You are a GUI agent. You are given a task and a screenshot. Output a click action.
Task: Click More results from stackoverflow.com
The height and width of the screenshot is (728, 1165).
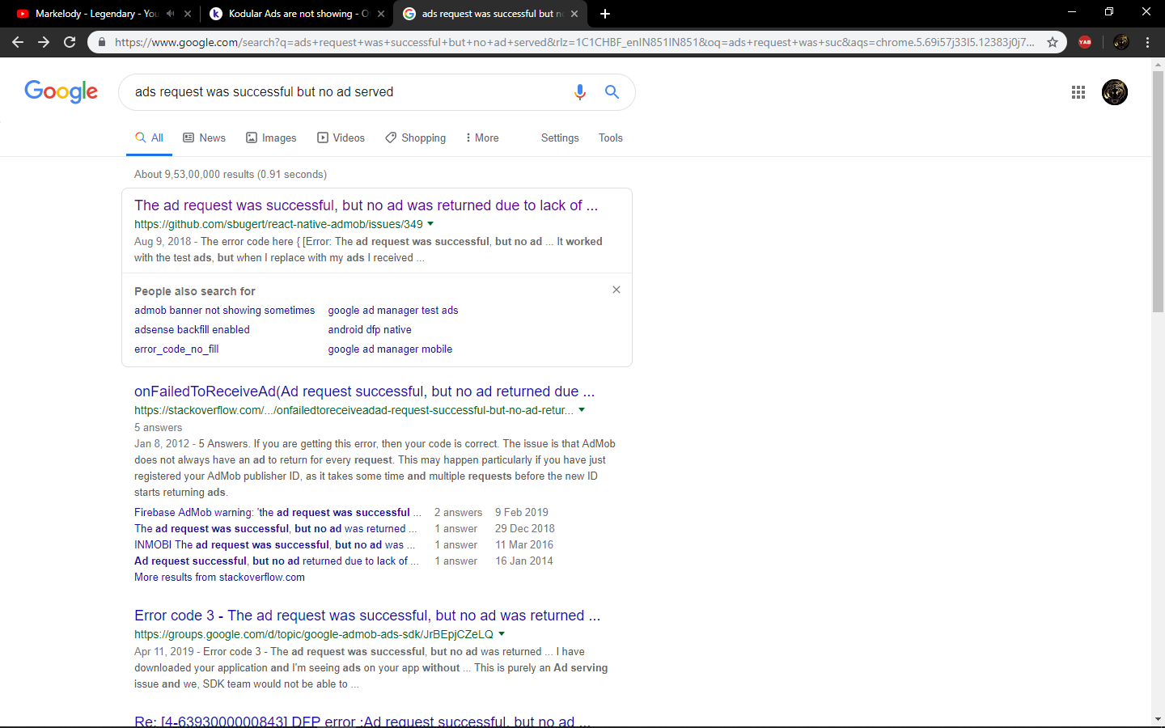(219, 578)
